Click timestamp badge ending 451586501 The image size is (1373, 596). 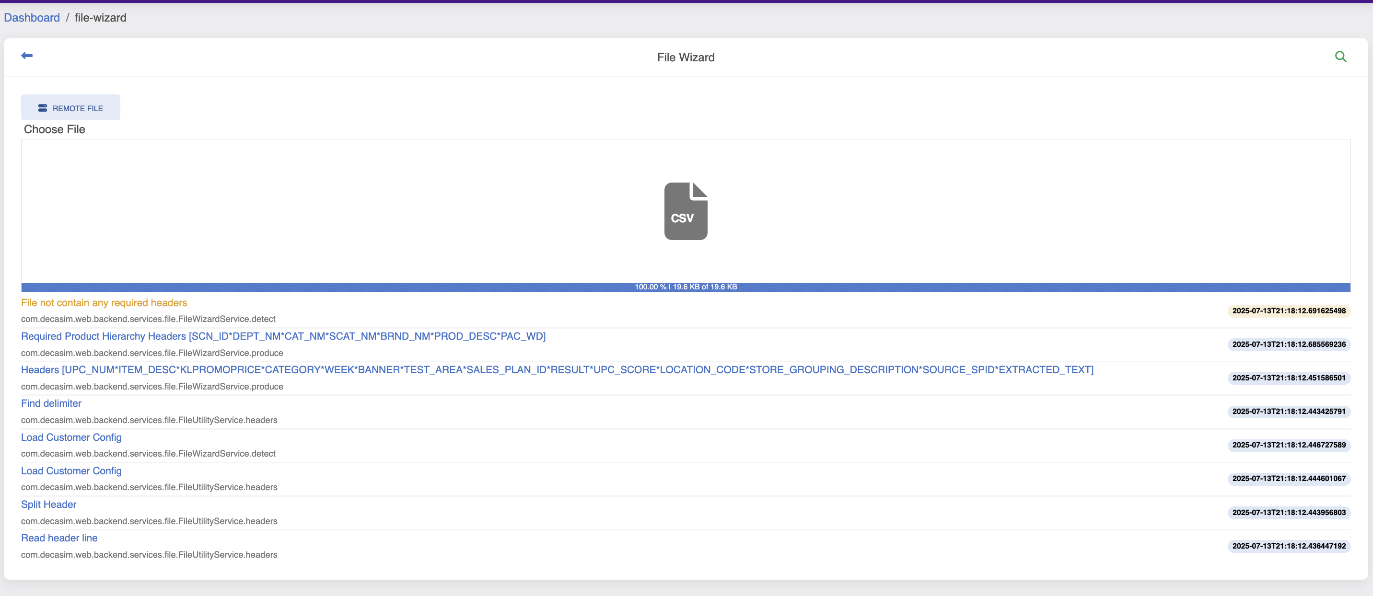(1289, 378)
